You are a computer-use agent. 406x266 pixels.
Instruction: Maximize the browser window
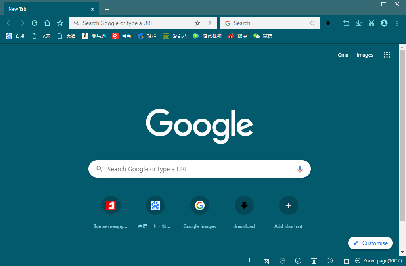[x=384, y=4]
